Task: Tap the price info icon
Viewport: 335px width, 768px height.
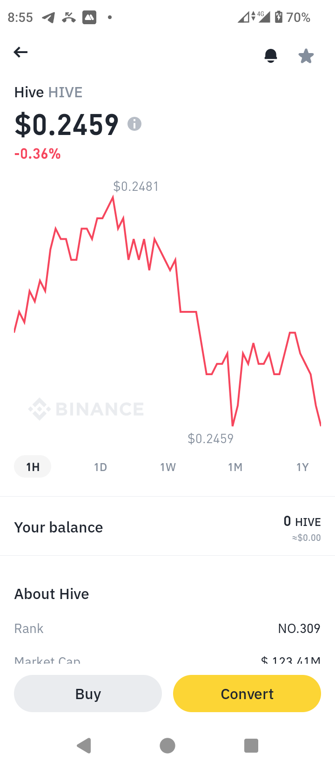Action: pos(134,124)
